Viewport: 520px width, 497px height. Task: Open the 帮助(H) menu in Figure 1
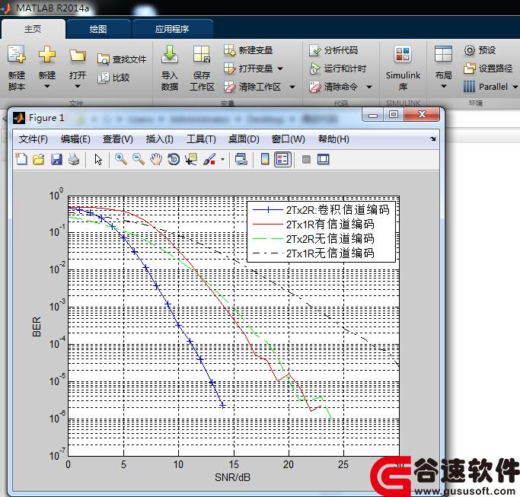click(333, 139)
